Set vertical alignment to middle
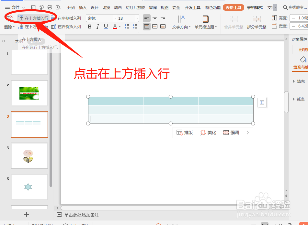This screenshot has height=225, width=308. coord(155,26)
